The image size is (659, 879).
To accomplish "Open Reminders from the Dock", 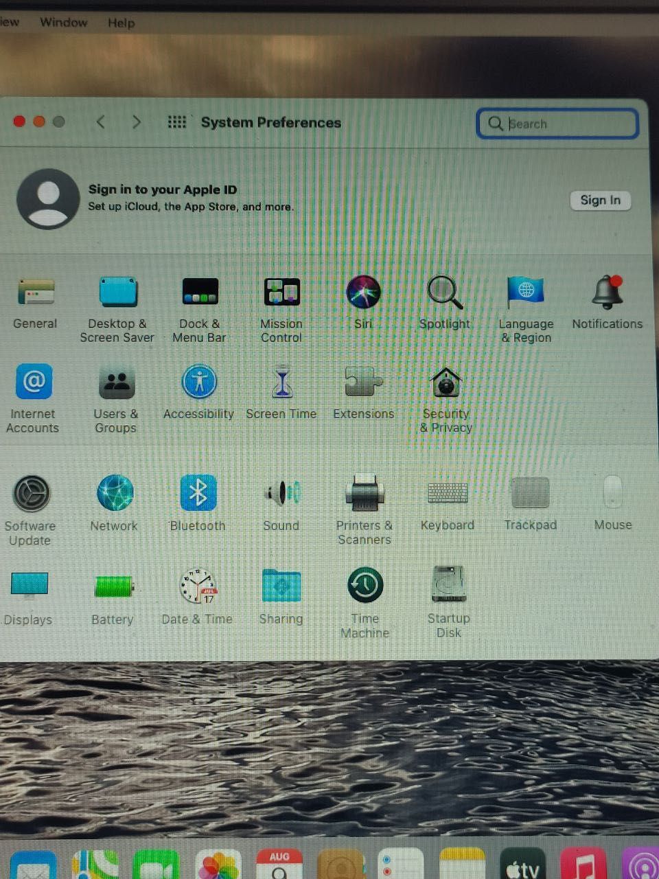I will [x=401, y=865].
